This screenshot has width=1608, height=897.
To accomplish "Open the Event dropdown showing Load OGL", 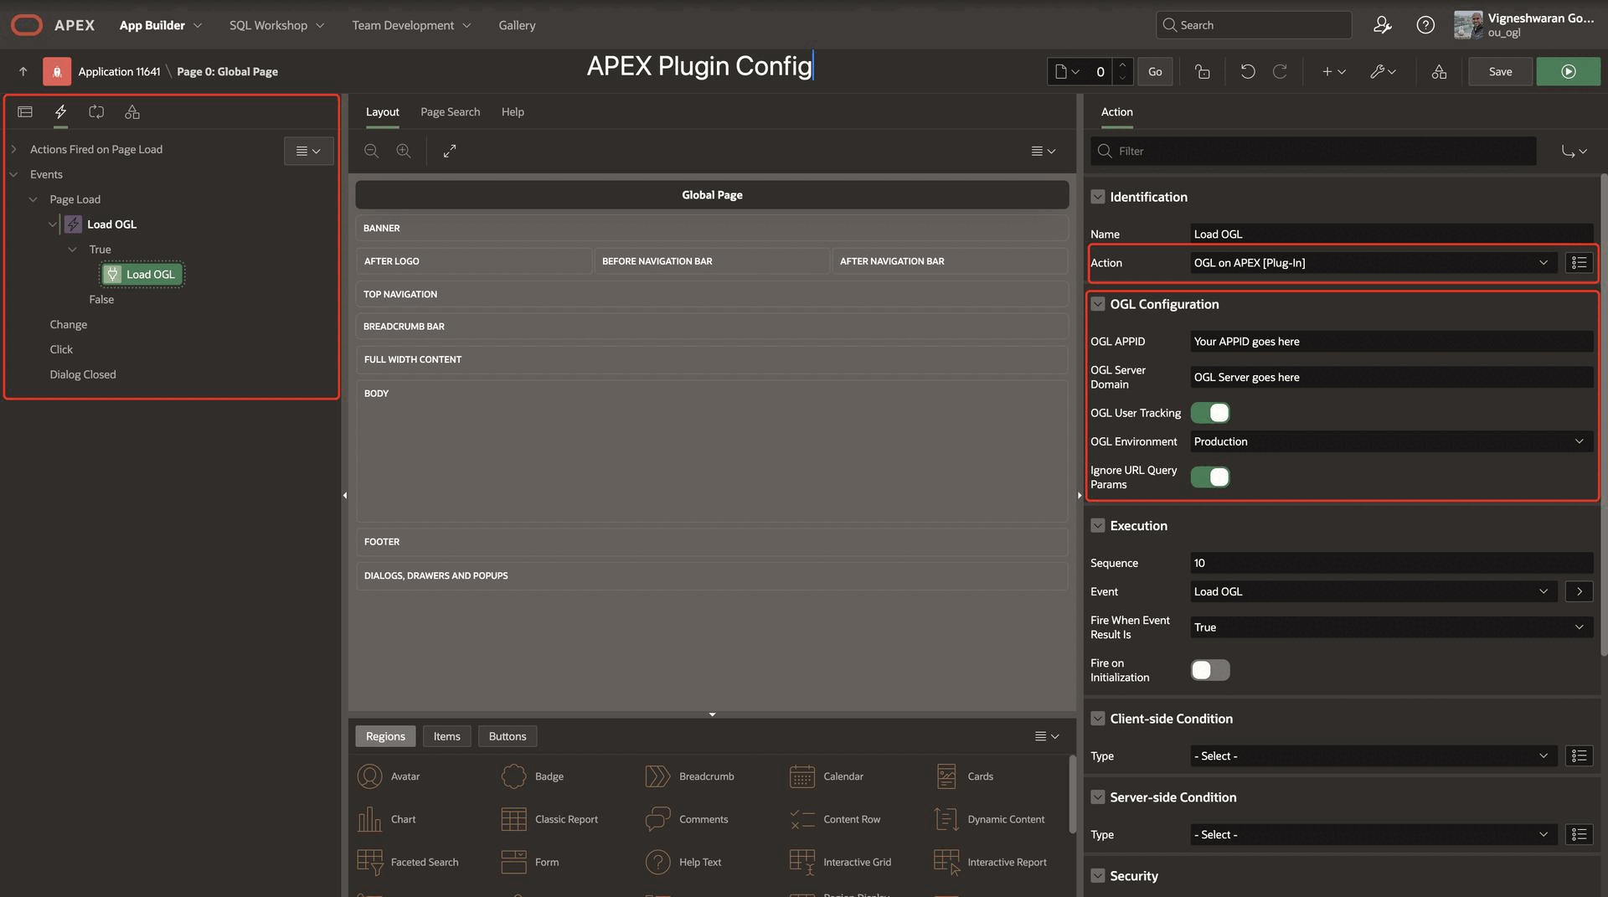I will 1373,591.
